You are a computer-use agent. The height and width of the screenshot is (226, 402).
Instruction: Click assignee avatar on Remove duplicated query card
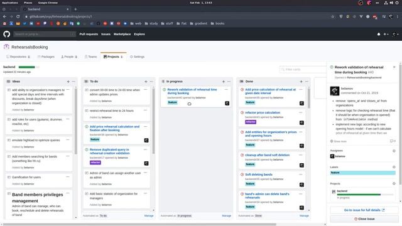click(x=146, y=163)
